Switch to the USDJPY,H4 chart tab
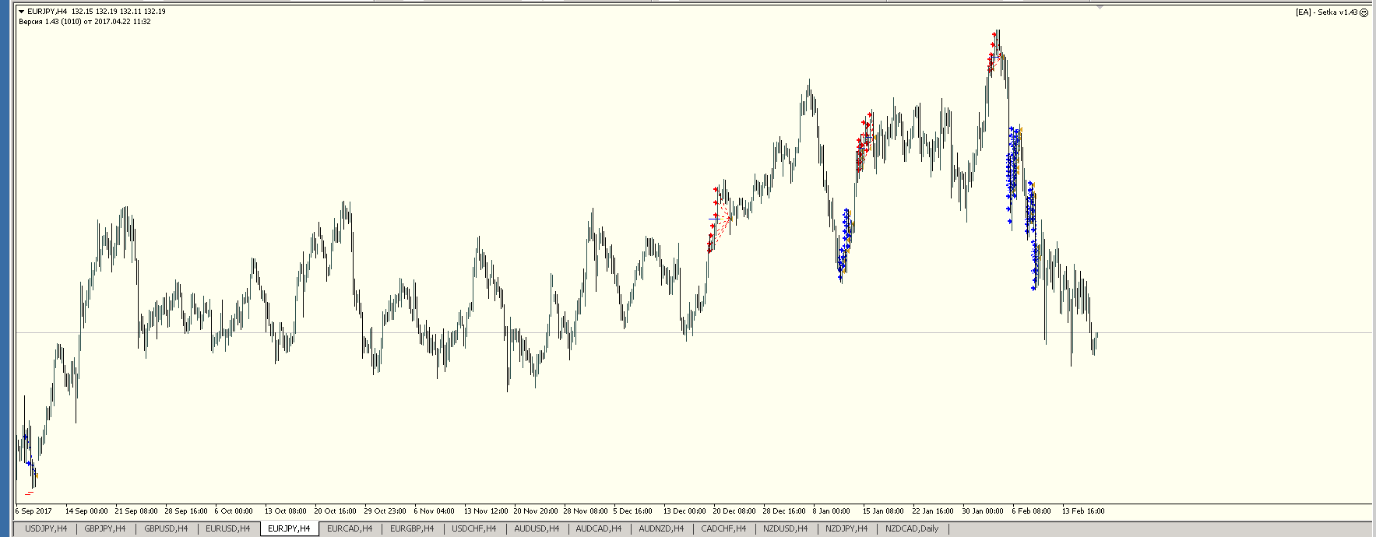Screen dimensions: 1376x537 [46, 528]
